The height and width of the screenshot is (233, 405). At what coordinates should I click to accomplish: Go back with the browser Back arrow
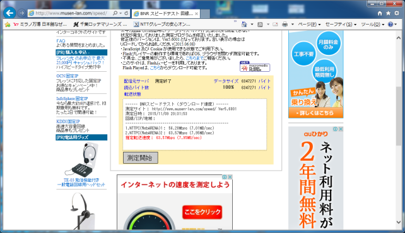click(9, 13)
